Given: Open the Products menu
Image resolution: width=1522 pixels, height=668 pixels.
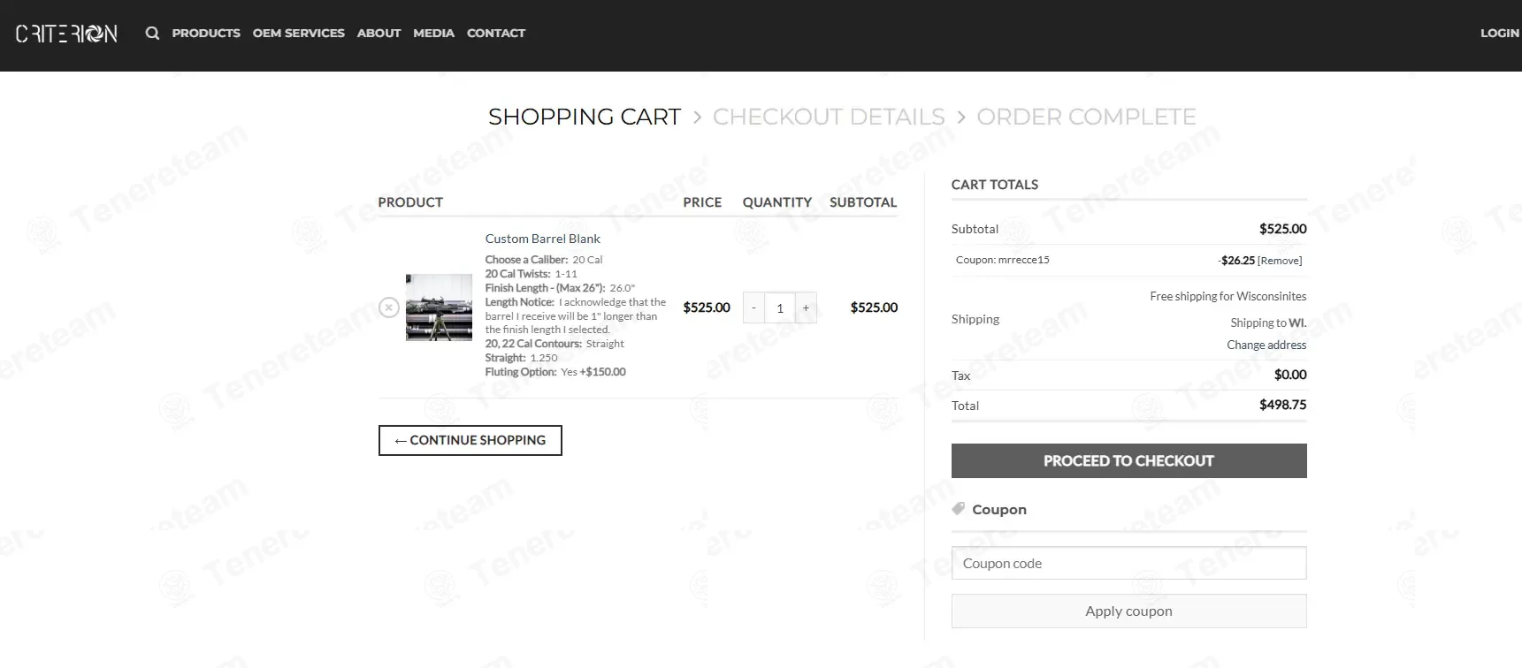Looking at the screenshot, I should click(x=206, y=34).
